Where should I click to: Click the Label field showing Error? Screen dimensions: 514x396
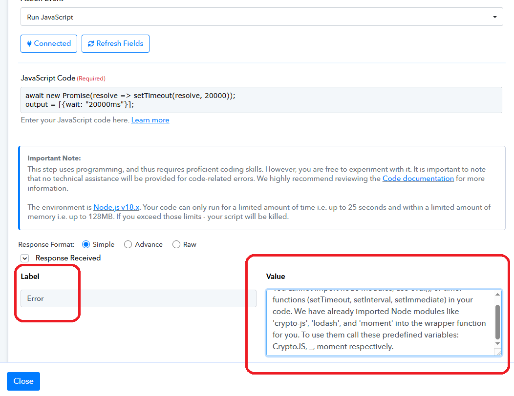[x=138, y=298]
